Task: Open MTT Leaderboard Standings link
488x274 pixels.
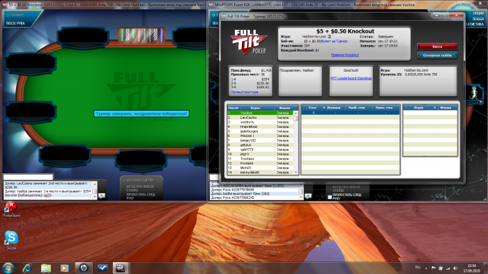Action: pyautogui.click(x=351, y=78)
